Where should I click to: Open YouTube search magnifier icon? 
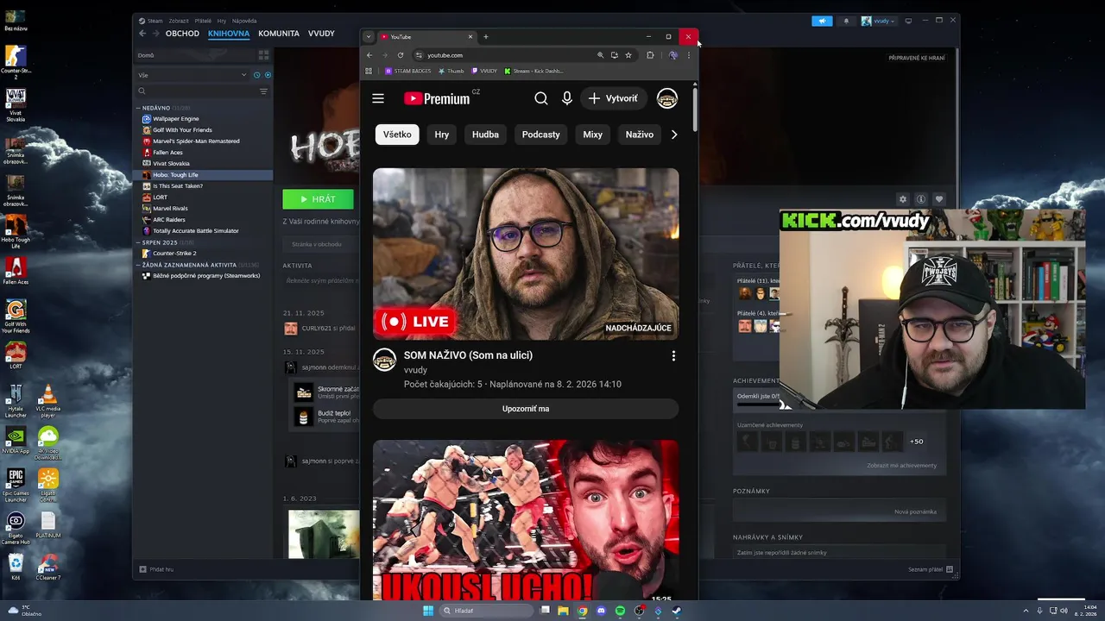pos(541,98)
